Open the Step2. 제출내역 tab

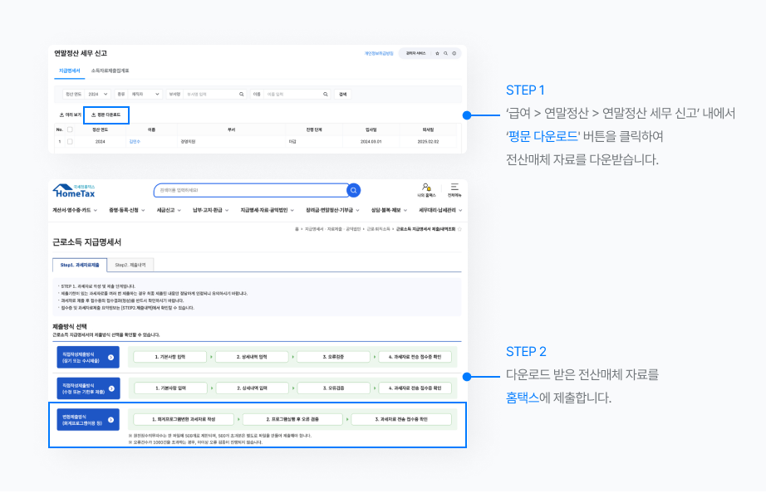click(133, 266)
